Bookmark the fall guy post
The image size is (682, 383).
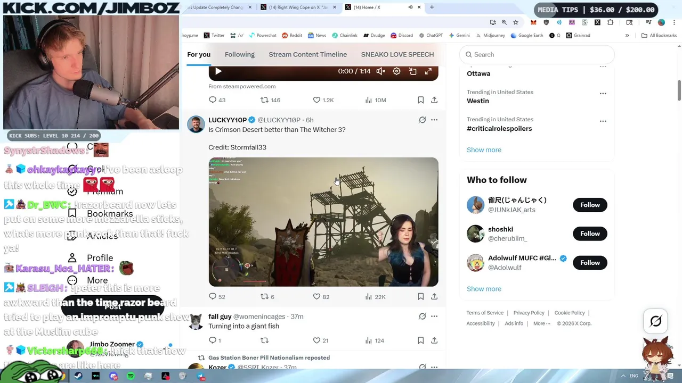click(420, 340)
